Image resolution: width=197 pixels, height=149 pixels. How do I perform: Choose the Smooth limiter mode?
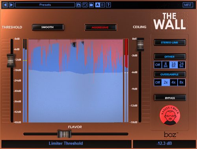click(48, 27)
